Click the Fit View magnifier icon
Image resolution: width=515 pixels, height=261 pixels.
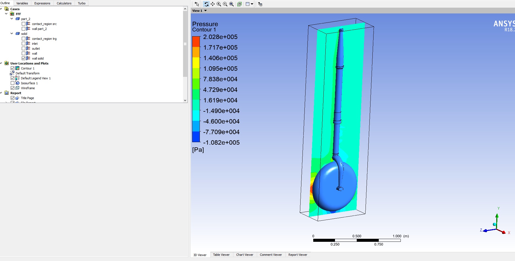pos(231,4)
